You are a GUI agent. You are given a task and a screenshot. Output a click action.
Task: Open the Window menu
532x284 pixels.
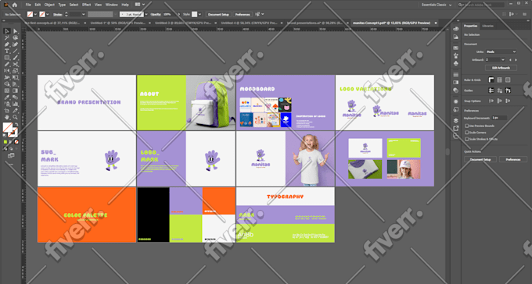[111, 5]
